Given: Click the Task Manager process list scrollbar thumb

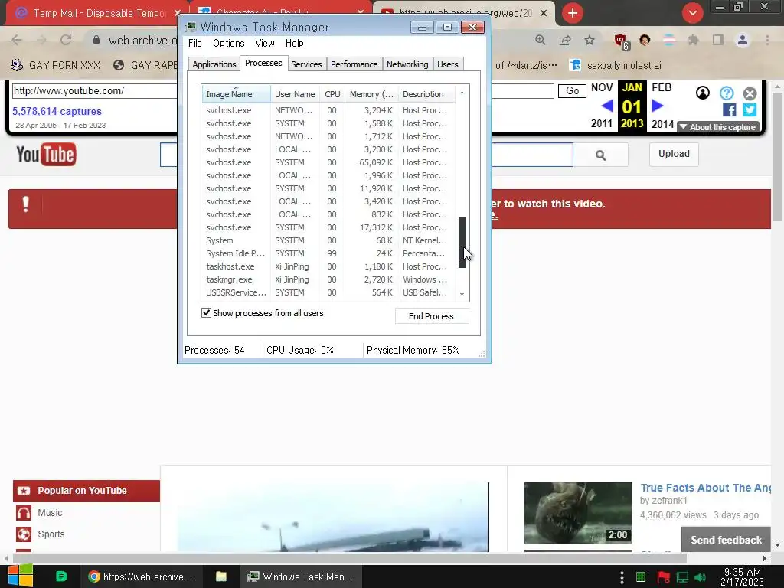Looking at the screenshot, I should point(462,243).
